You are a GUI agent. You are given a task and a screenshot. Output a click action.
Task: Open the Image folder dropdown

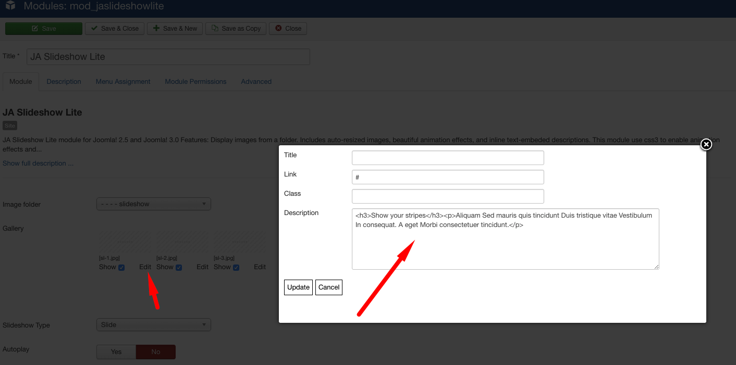[x=154, y=204]
